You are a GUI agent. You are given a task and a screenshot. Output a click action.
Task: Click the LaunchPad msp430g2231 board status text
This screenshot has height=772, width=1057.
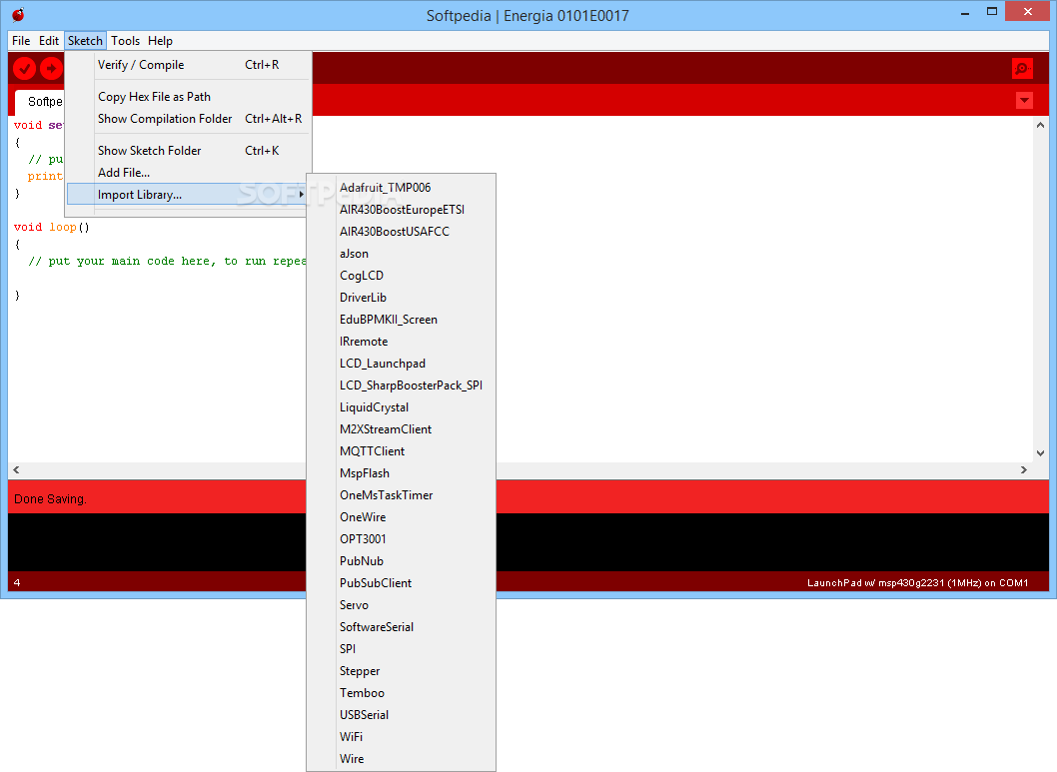(917, 582)
